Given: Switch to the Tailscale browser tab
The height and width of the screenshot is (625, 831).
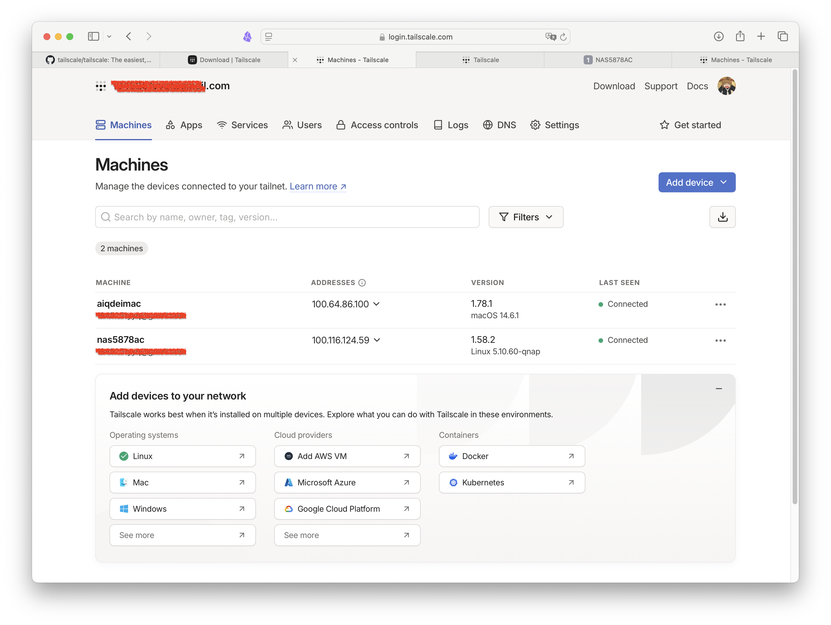Looking at the screenshot, I should [480, 60].
